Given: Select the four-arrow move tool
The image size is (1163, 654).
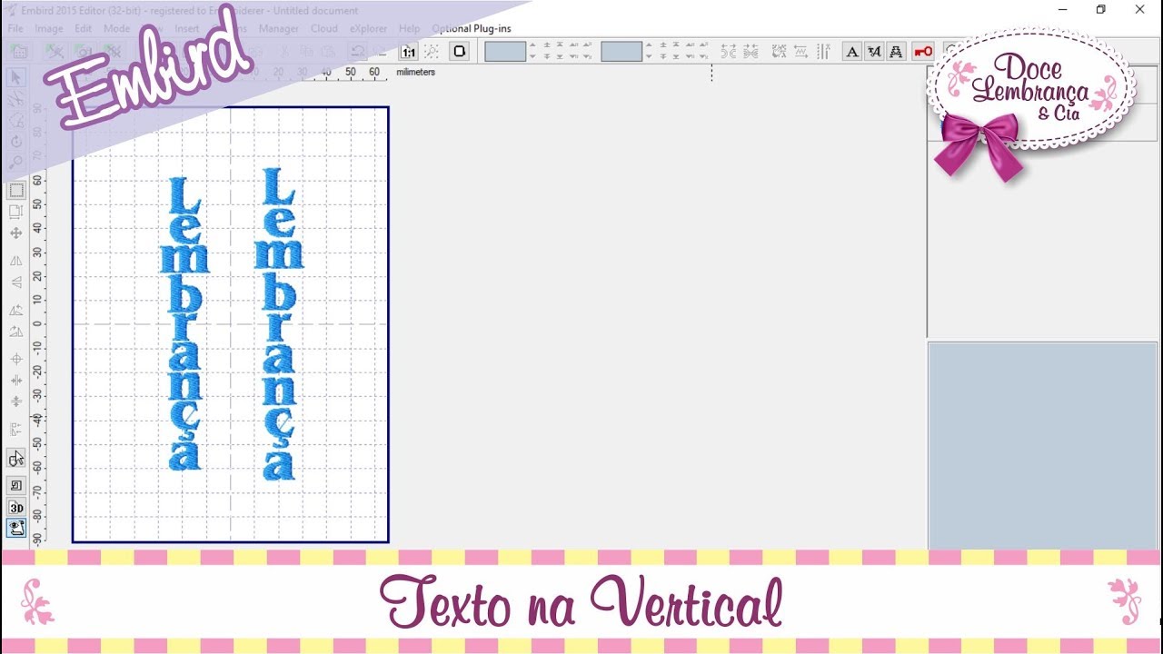Looking at the screenshot, I should tap(16, 233).
